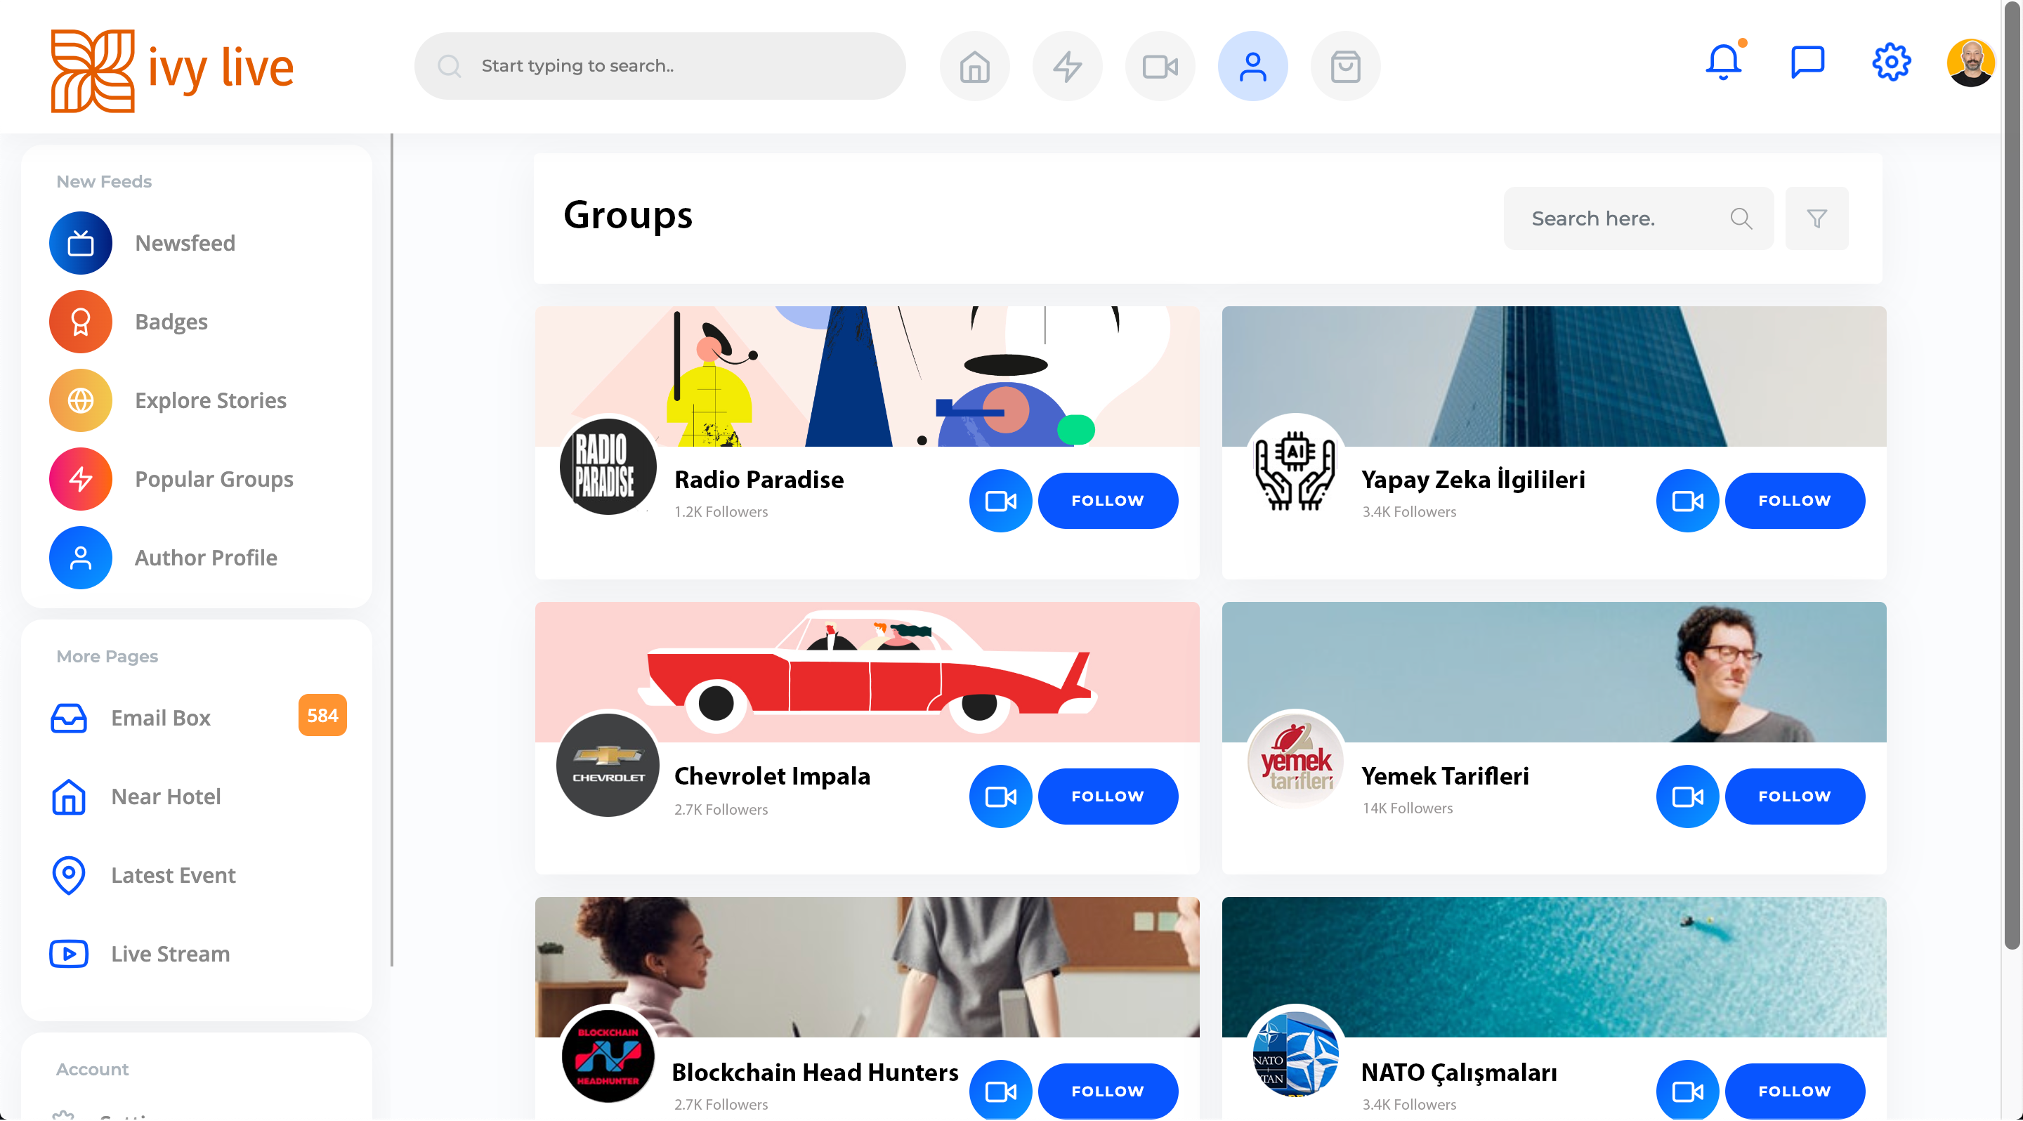
Task: Open the shopping bag icon in top navigation
Action: [1345, 66]
